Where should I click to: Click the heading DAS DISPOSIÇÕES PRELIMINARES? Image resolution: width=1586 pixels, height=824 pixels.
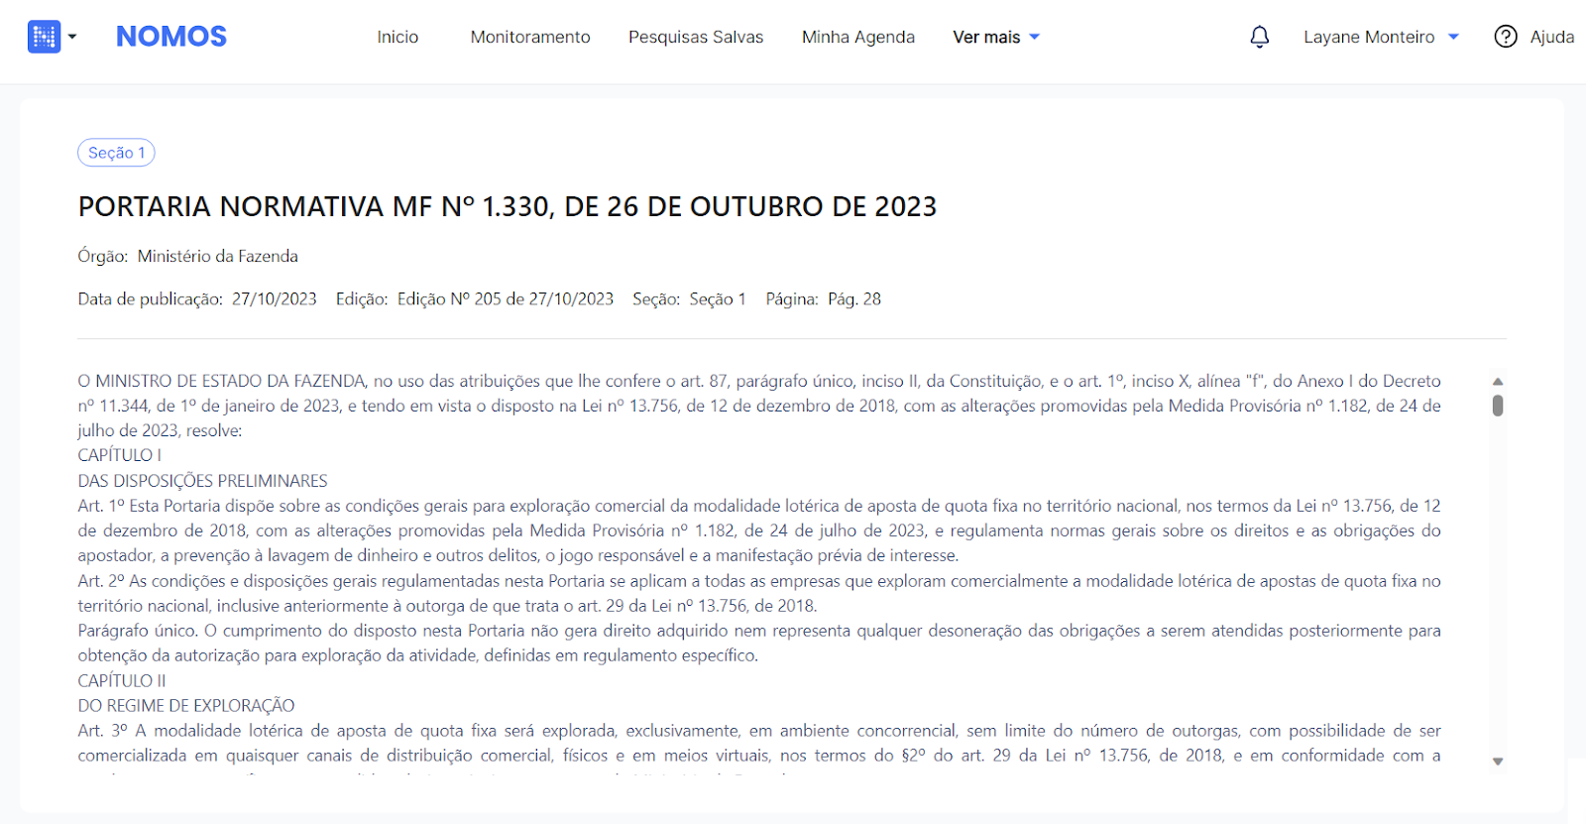point(203,481)
